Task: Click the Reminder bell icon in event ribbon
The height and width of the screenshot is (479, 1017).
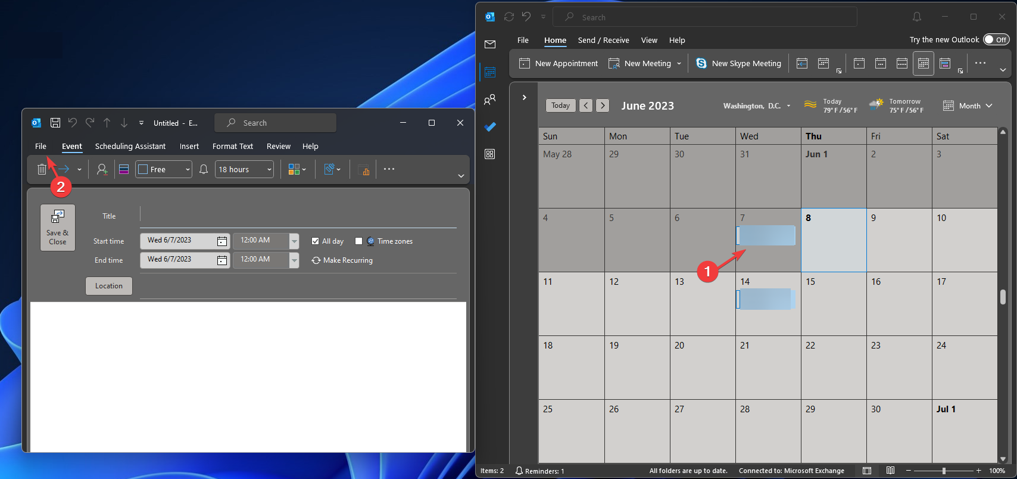Action: point(204,169)
